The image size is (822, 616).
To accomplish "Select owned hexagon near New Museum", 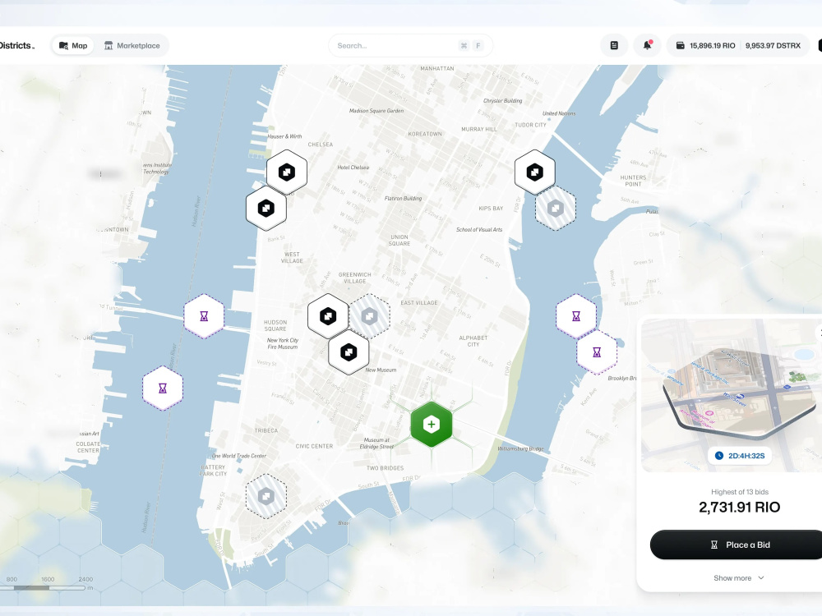I will click(x=349, y=352).
